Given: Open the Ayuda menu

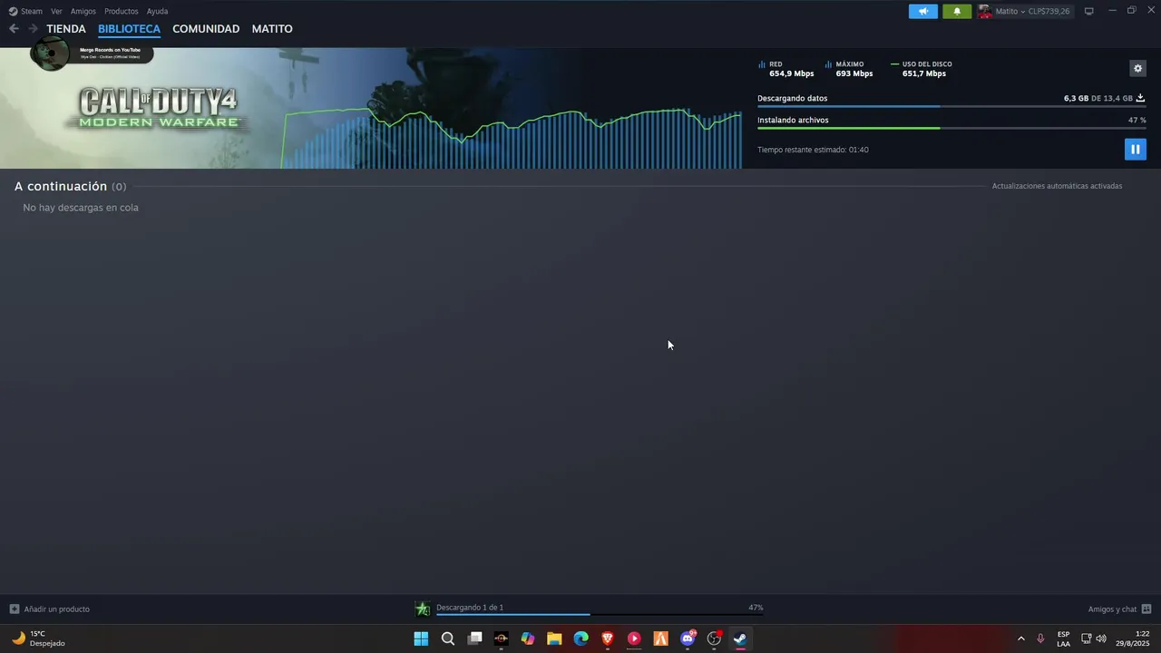Looking at the screenshot, I should (157, 11).
